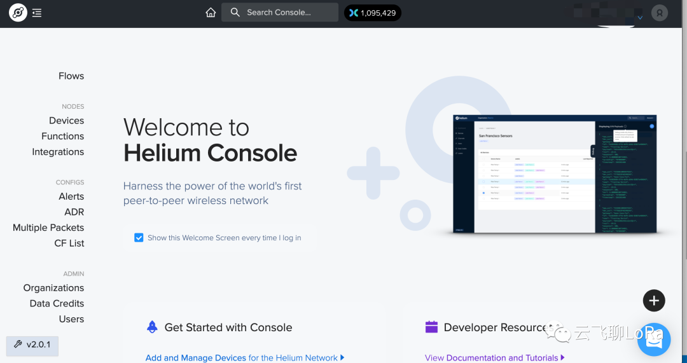Uncheck Show this Welcome Screen checkbox
Image resolution: width=687 pixels, height=363 pixels.
coord(139,238)
